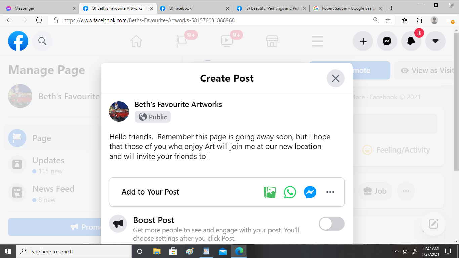The image size is (459, 258).
Task: Open the Home feed icon
Action: click(x=136, y=41)
